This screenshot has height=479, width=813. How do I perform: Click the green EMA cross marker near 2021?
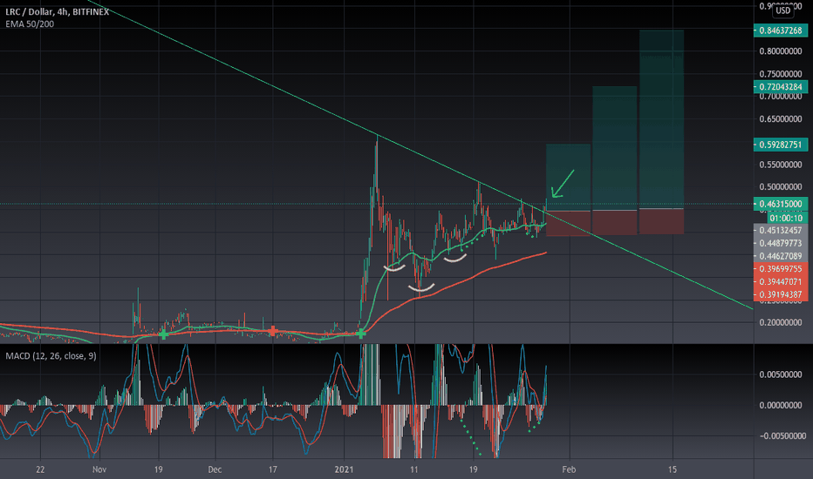pyautogui.click(x=361, y=334)
